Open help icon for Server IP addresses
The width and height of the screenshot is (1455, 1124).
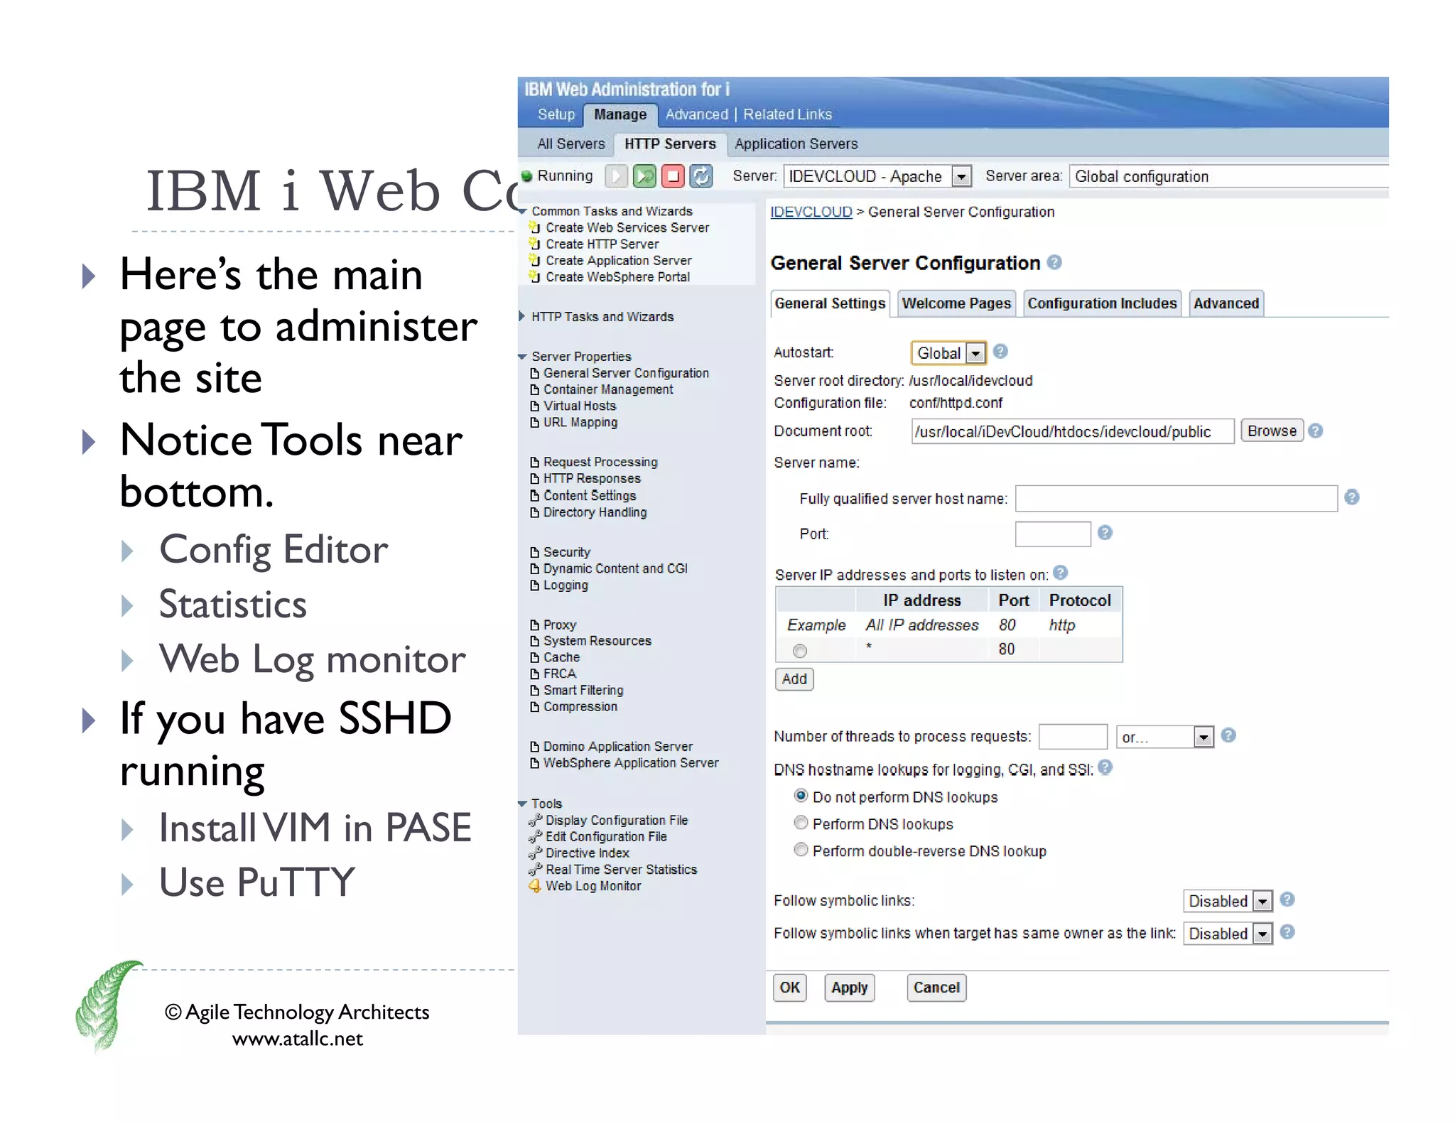pyautogui.click(x=1061, y=573)
